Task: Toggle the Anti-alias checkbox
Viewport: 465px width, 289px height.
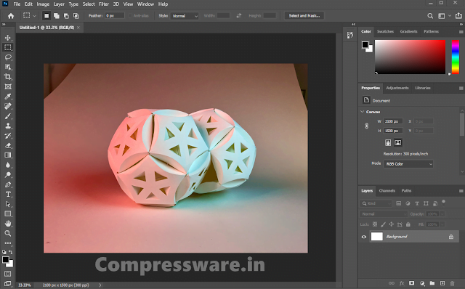Action: (130, 16)
